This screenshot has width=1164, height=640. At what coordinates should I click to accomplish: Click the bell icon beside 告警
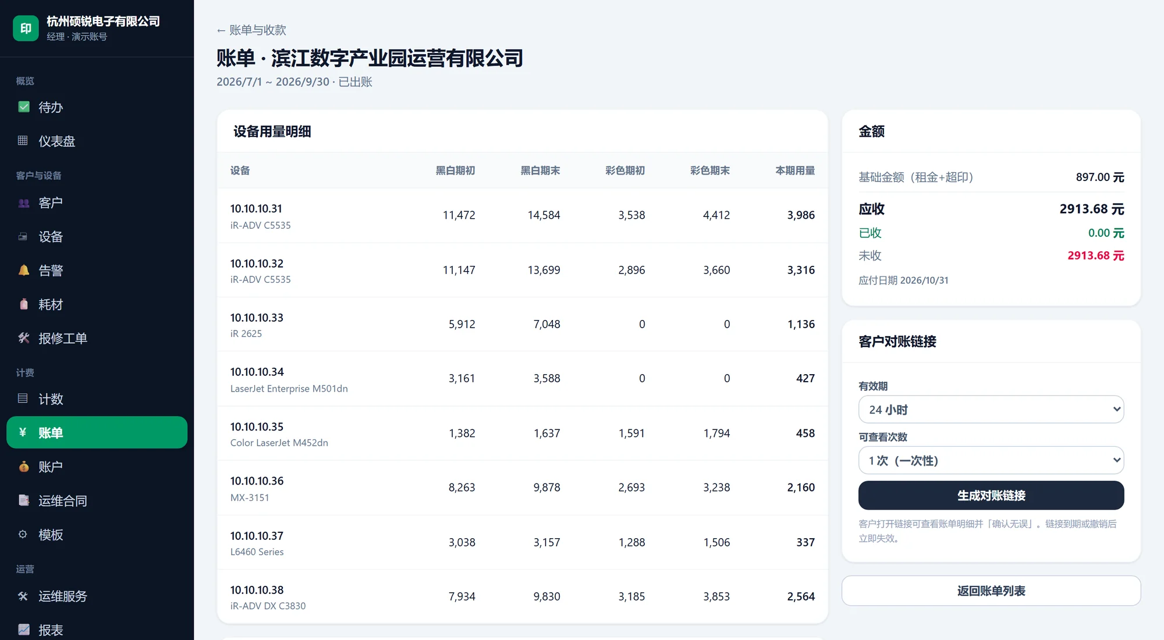(x=24, y=271)
